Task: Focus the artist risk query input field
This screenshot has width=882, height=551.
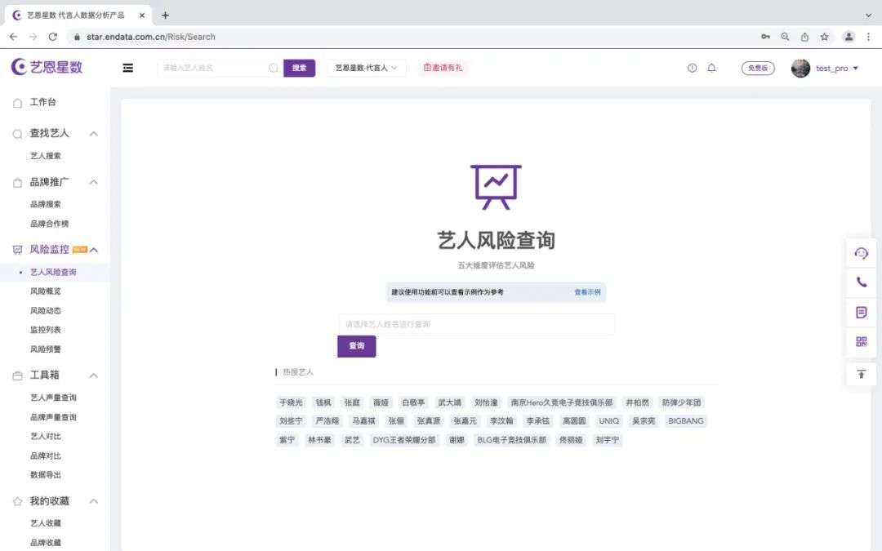Action: point(476,324)
